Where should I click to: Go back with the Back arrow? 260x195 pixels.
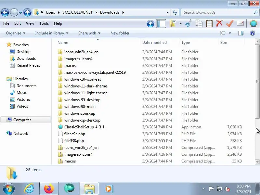5,12
